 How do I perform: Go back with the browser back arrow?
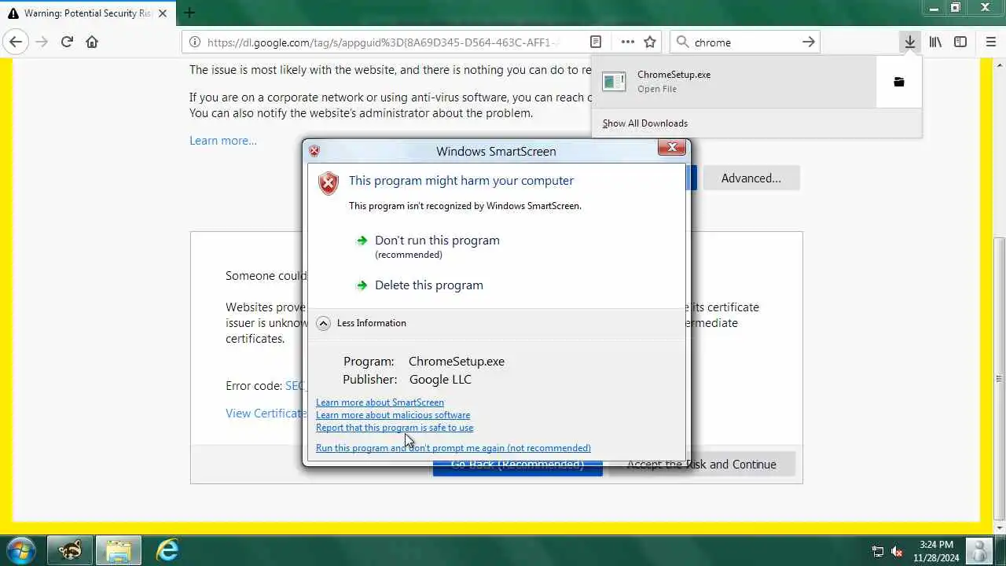coord(16,42)
